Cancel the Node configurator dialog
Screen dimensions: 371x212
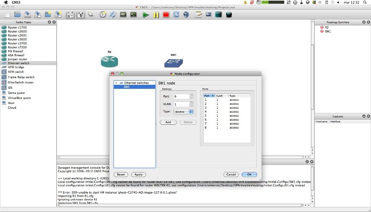(231, 174)
